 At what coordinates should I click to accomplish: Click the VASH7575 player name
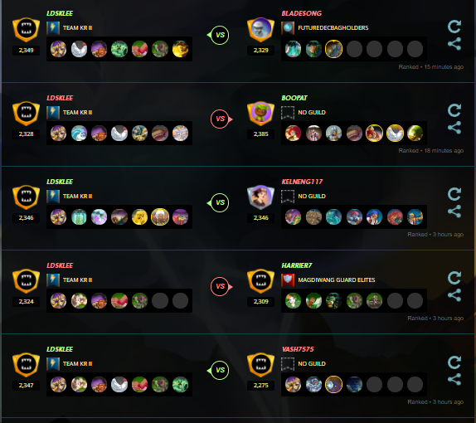pos(298,349)
